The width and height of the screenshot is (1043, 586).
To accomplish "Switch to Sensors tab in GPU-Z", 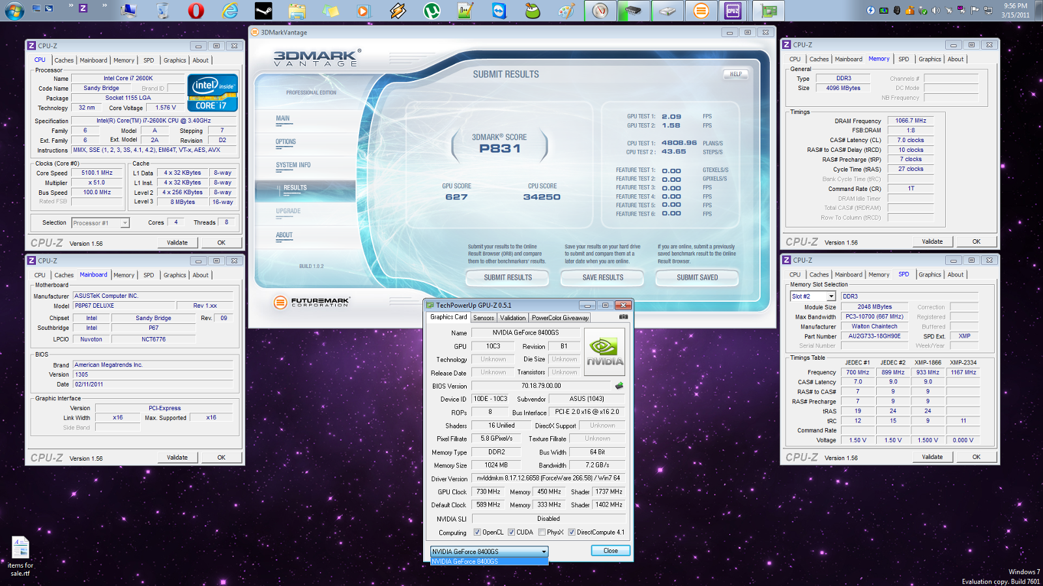I will (484, 317).
